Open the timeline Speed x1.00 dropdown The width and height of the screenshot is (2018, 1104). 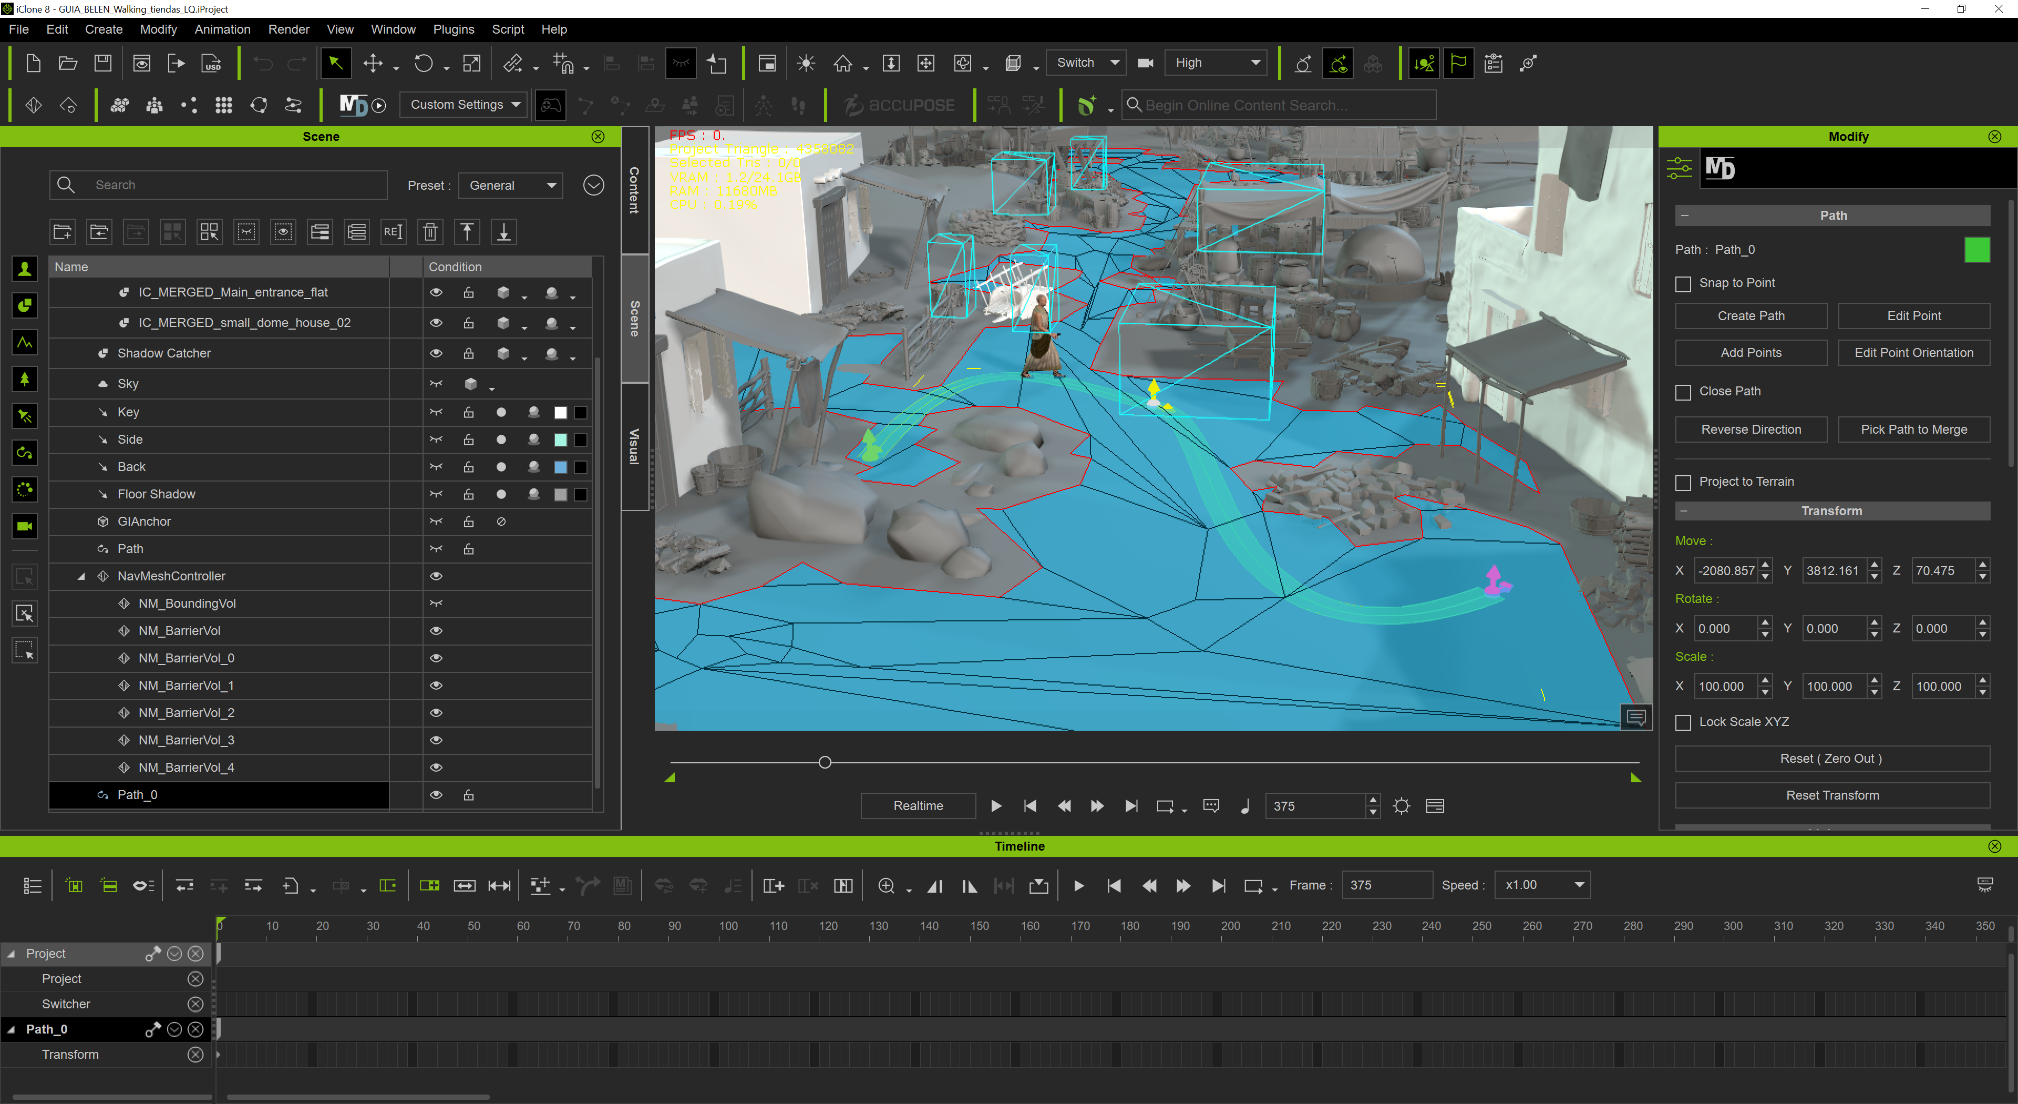1542,885
